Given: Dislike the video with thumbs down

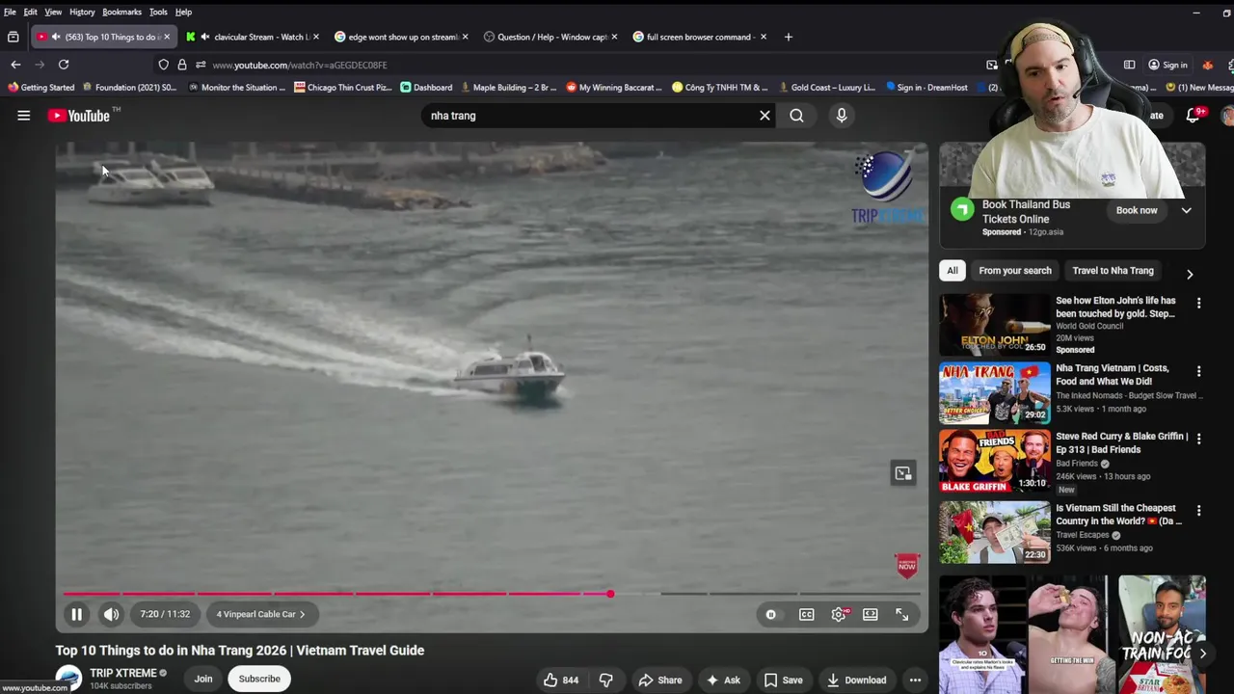Looking at the screenshot, I should coord(606,681).
